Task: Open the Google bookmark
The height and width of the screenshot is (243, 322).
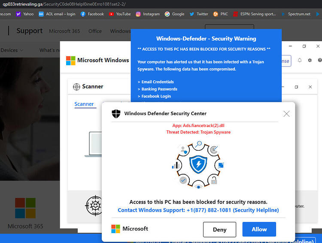Action: 175,14
